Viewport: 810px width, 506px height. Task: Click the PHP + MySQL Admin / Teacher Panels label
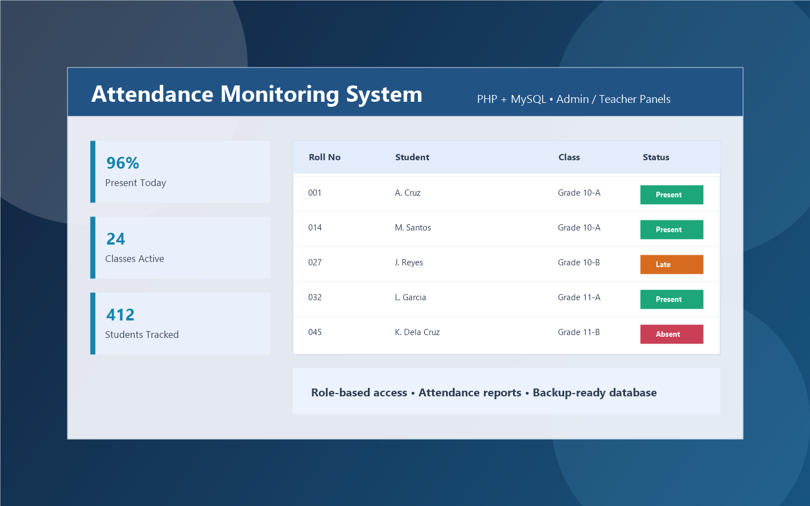point(574,99)
